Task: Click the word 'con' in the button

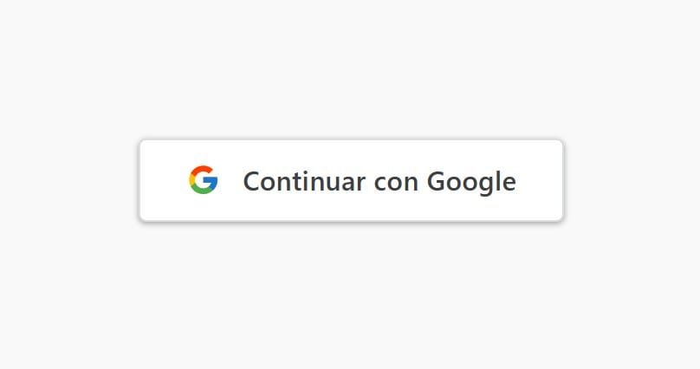Action: tap(396, 184)
